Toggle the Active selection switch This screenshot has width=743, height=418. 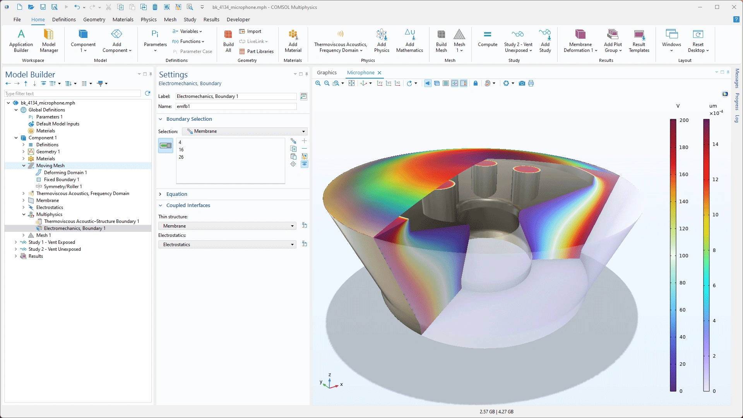click(166, 146)
